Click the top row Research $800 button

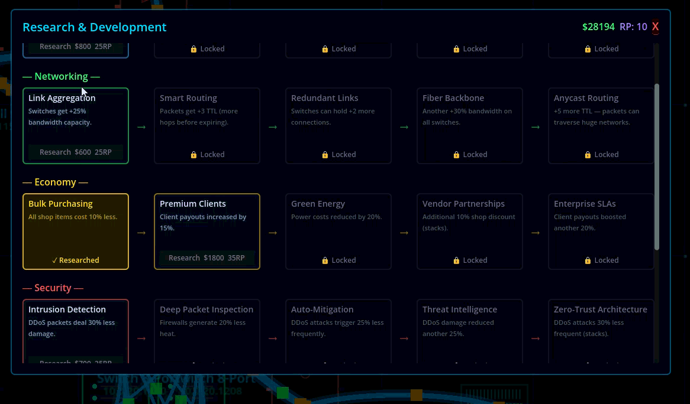point(76,47)
